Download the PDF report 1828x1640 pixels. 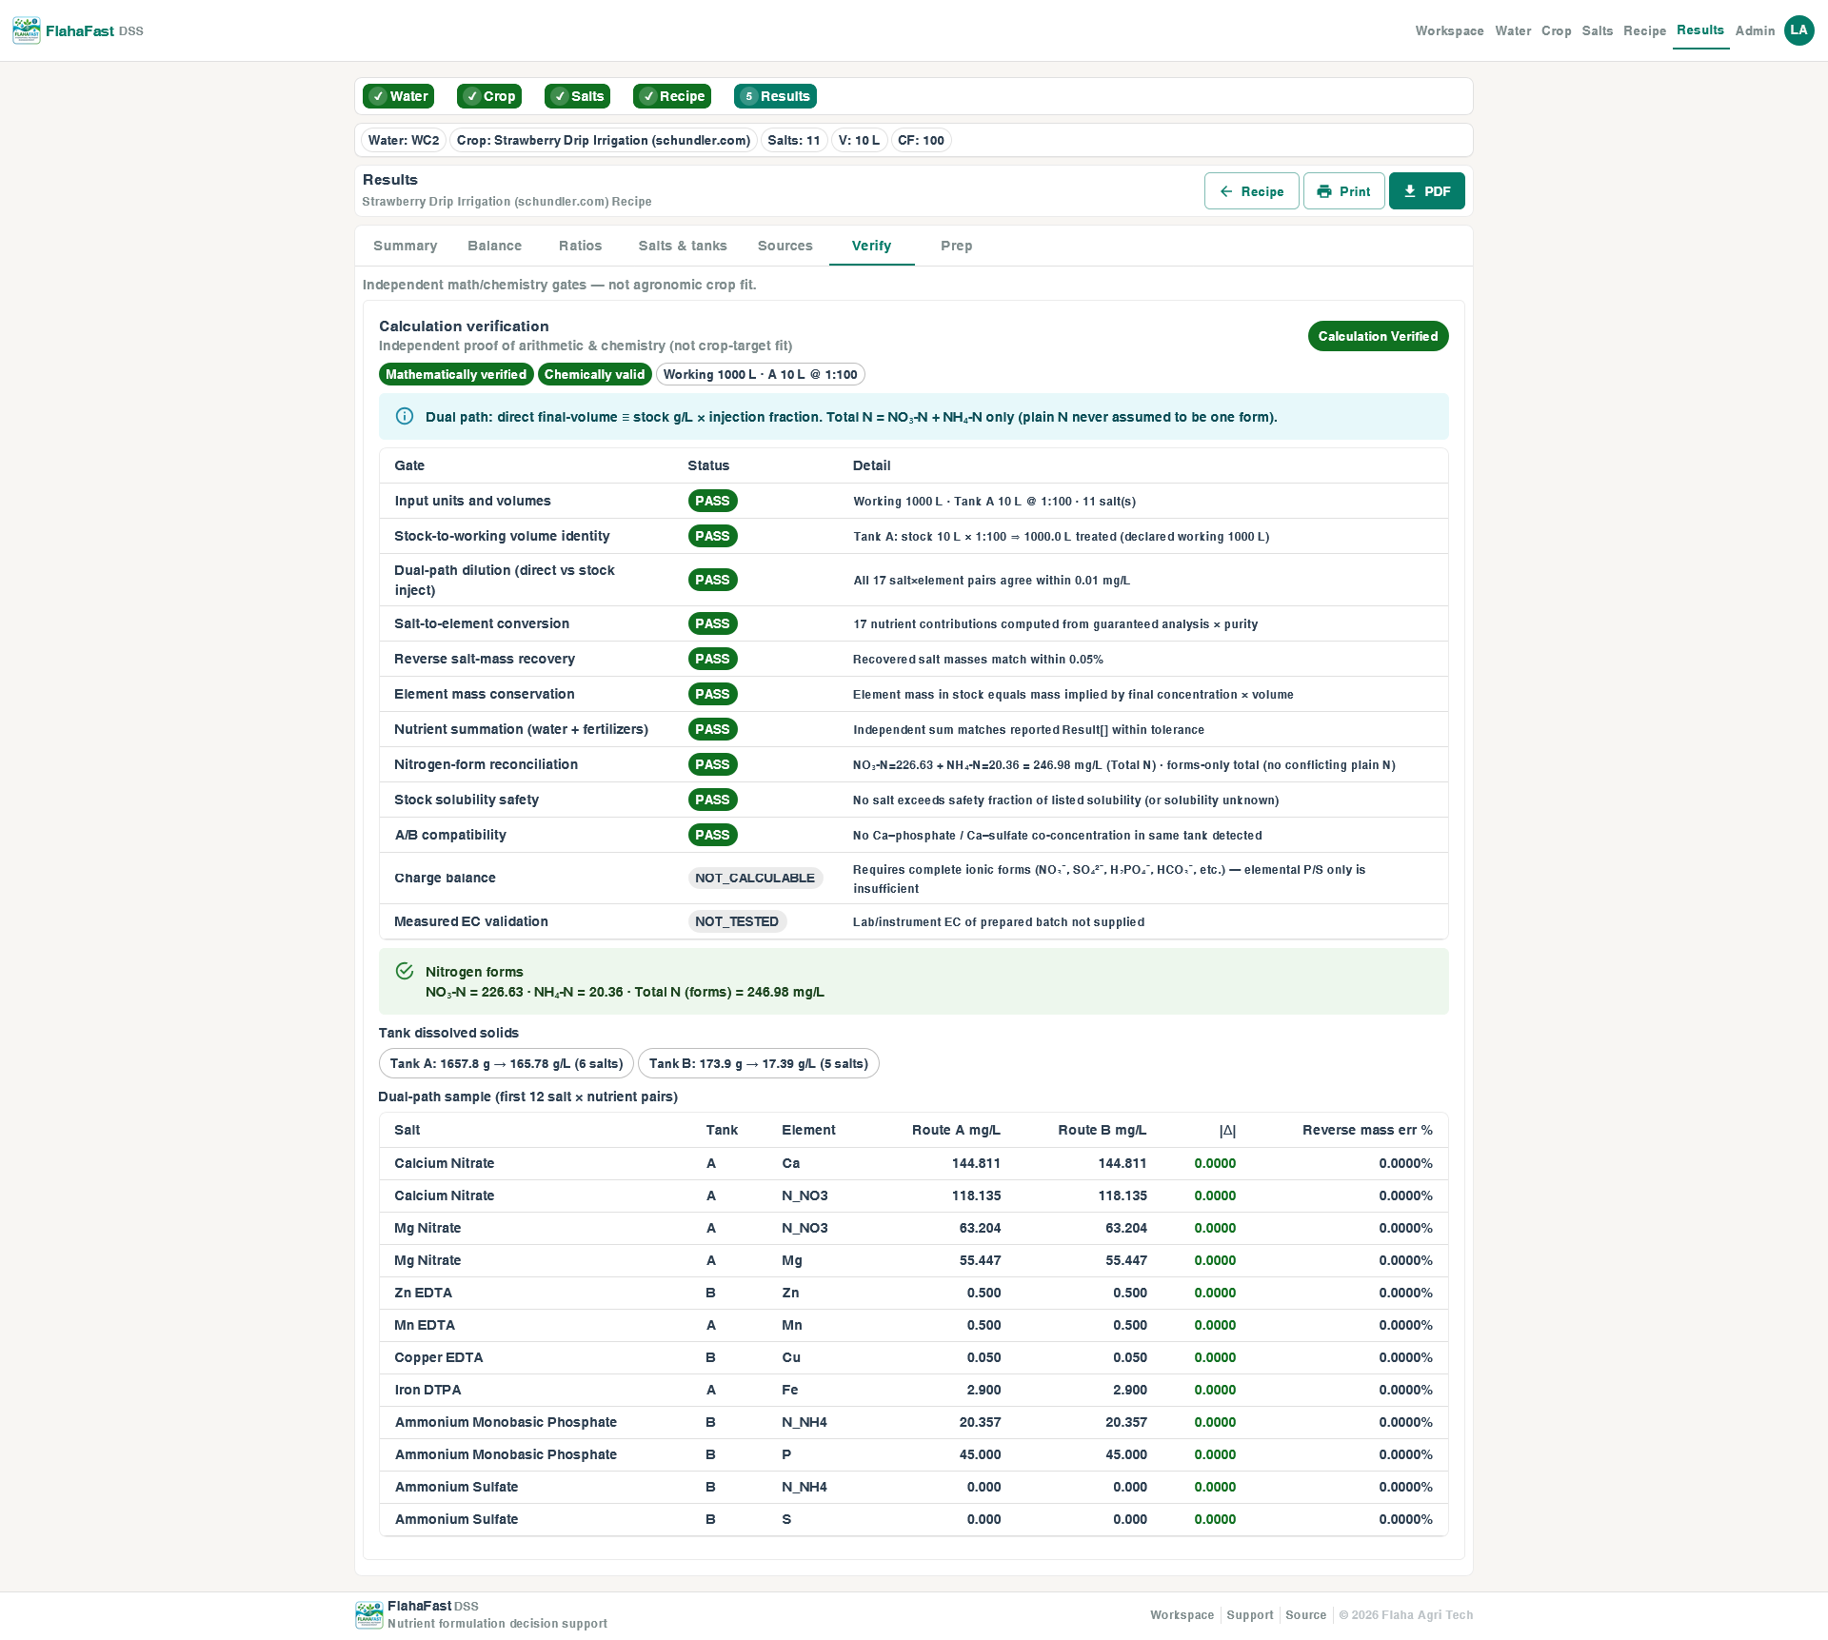click(1426, 191)
